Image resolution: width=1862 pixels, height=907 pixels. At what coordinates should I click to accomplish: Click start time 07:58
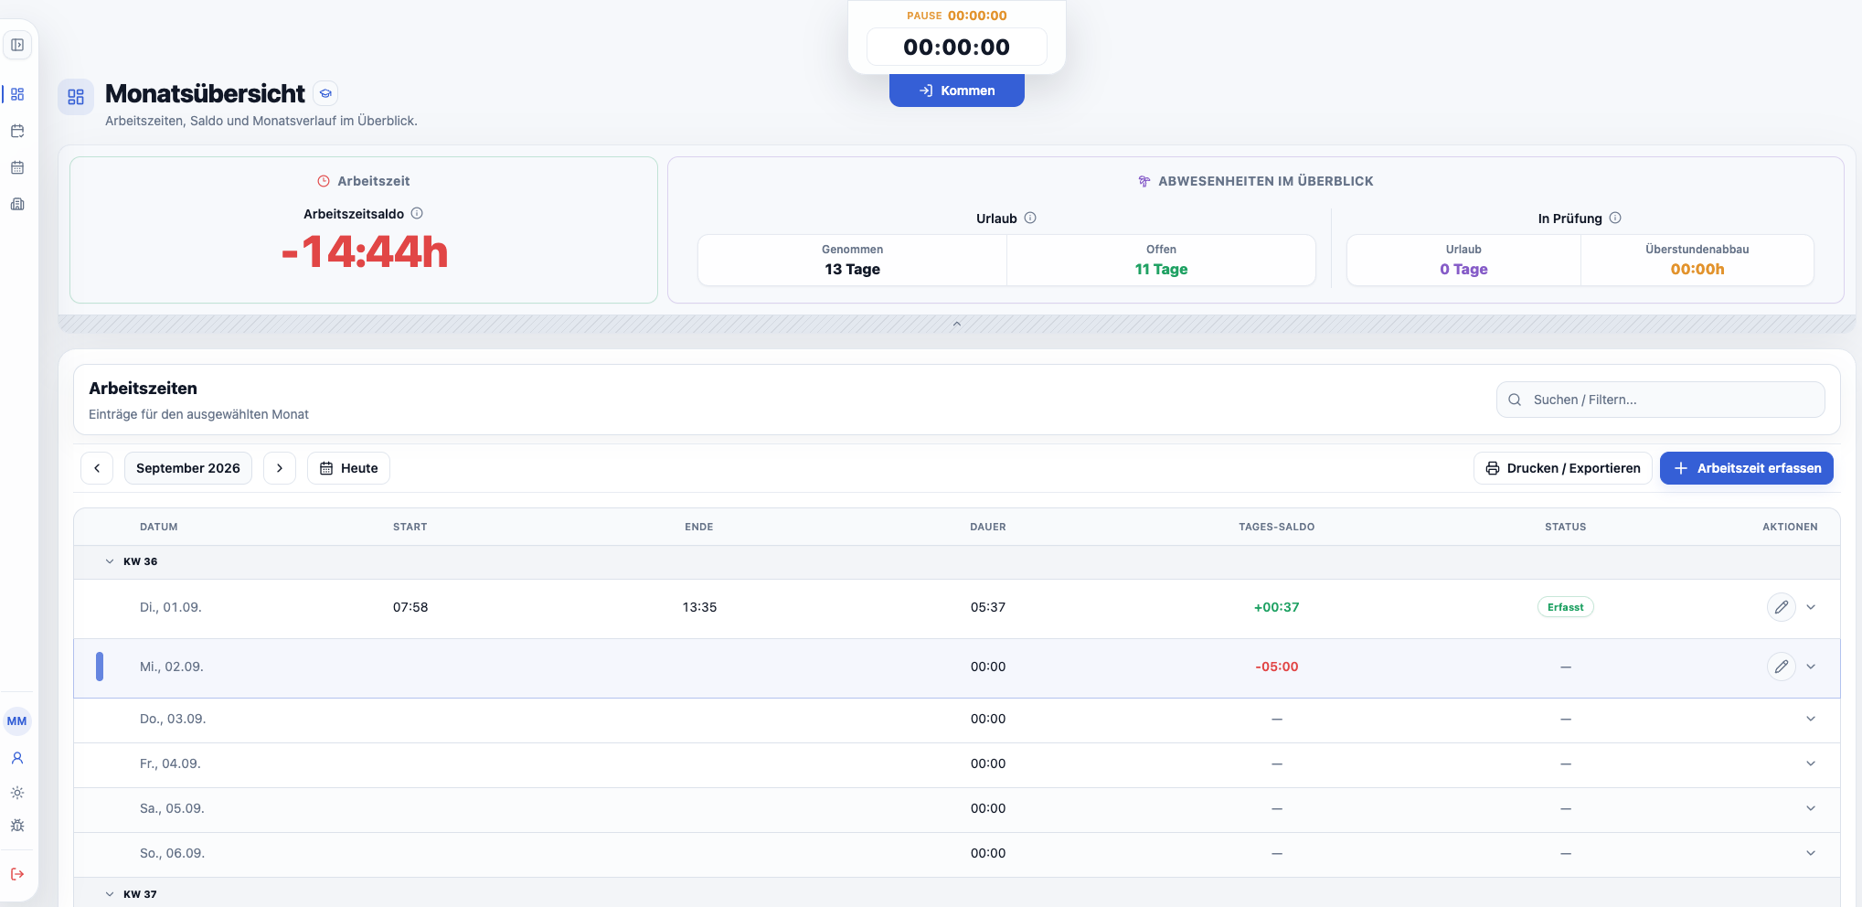[x=410, y=607]
